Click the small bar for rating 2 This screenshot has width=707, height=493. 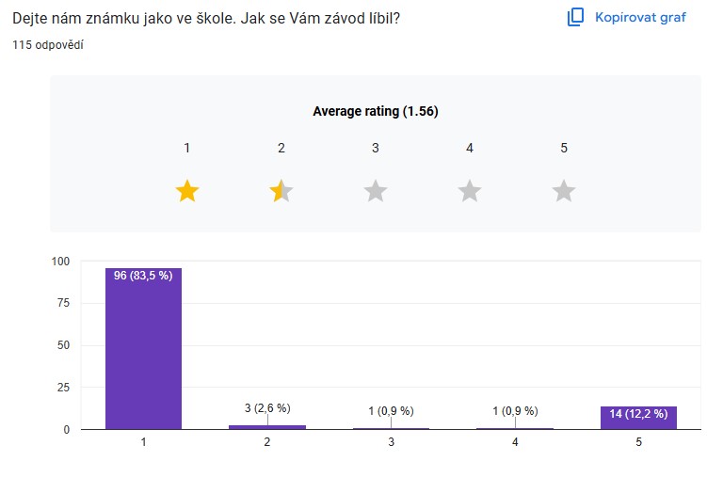coord(267,427)
